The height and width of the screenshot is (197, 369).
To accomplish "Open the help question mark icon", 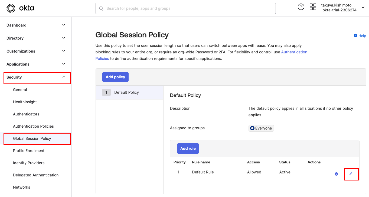I will click(301, 7).
